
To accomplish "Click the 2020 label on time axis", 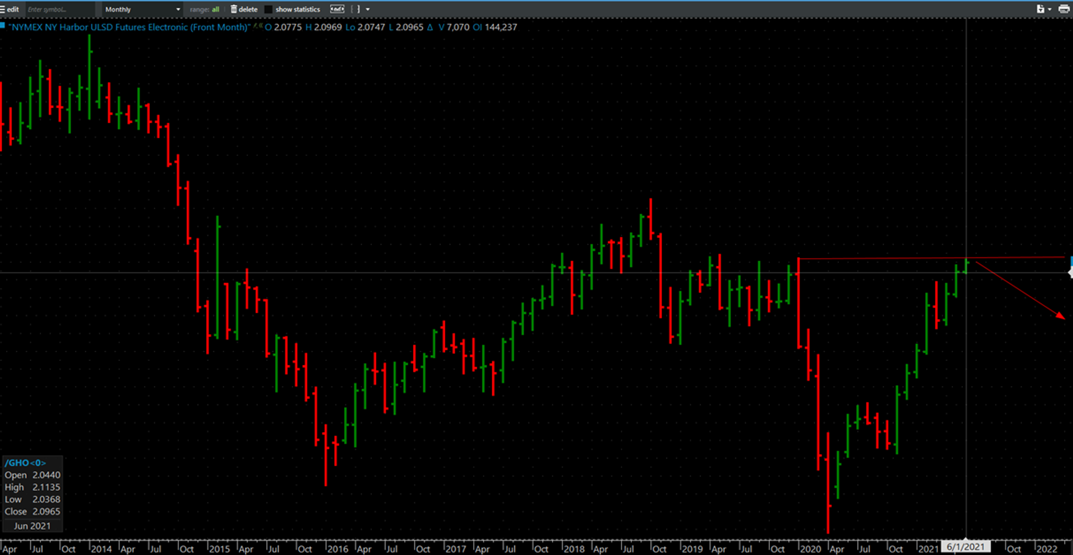I will (811, 549).
